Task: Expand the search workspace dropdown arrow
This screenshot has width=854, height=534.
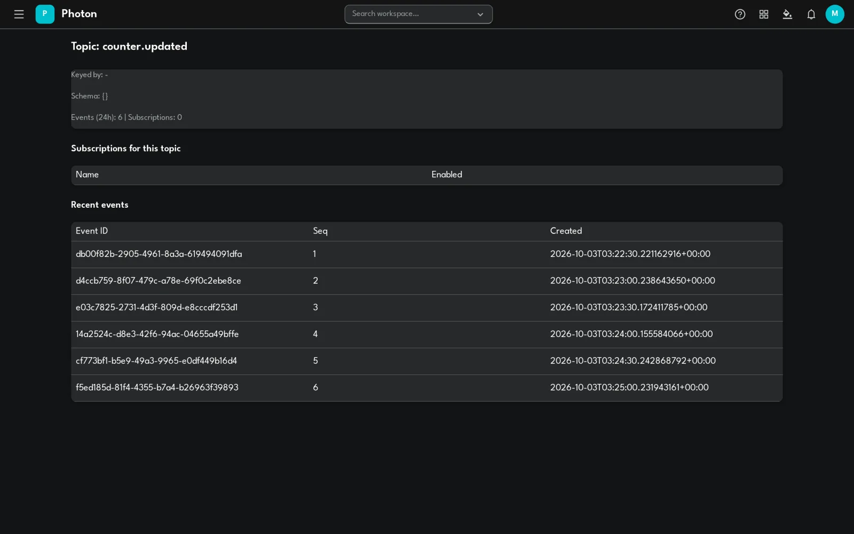Action: 480,14
